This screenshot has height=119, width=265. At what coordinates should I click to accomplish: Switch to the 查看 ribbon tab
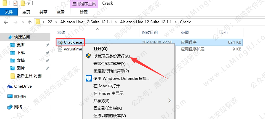click(x=61, y=12)
